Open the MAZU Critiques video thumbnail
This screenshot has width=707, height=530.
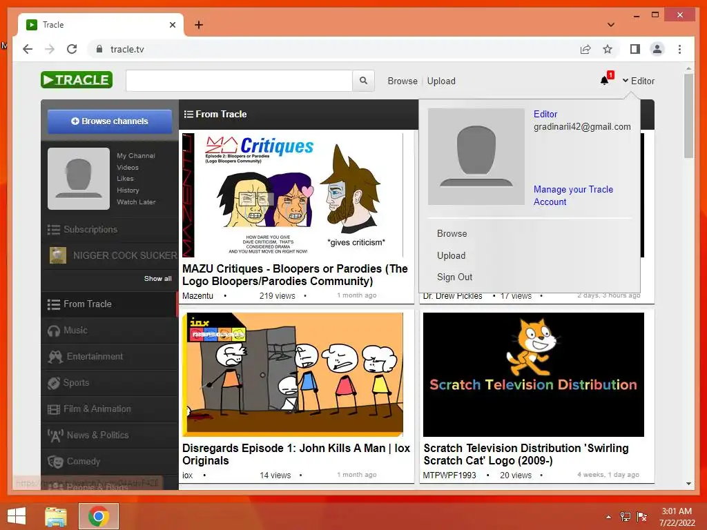click(293, 195)
